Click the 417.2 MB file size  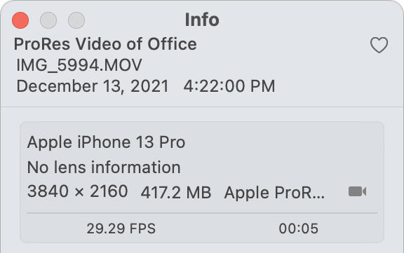click(x=176, y=193)
